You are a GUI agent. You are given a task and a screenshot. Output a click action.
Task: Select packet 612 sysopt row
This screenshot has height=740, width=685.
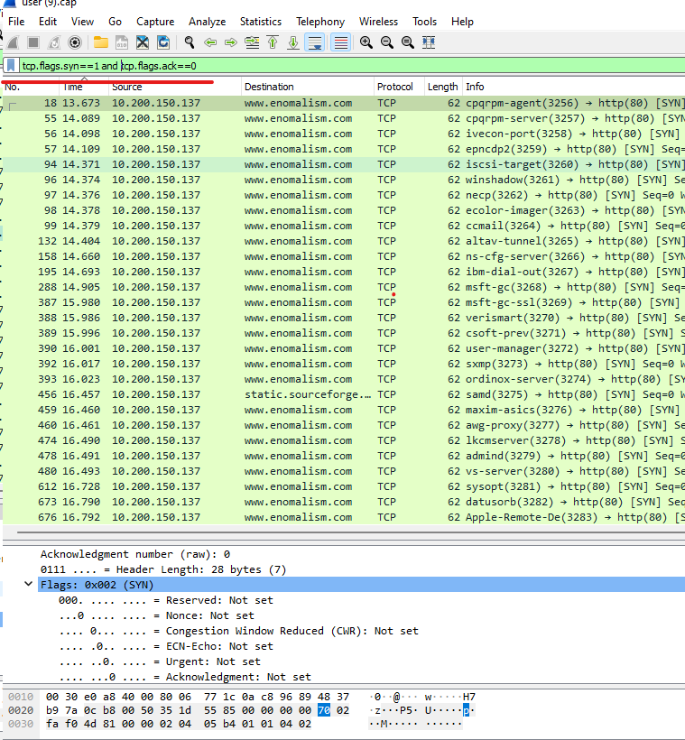tap(344, 486)
